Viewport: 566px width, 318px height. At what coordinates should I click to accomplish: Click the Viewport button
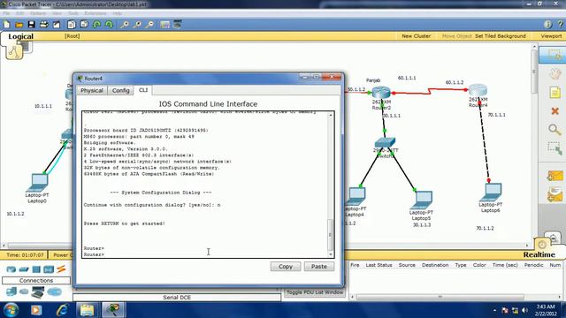click(551, 36)
